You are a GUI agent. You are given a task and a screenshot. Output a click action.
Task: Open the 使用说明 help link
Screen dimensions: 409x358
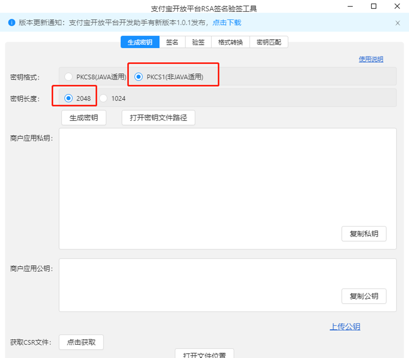pos(371,59)
